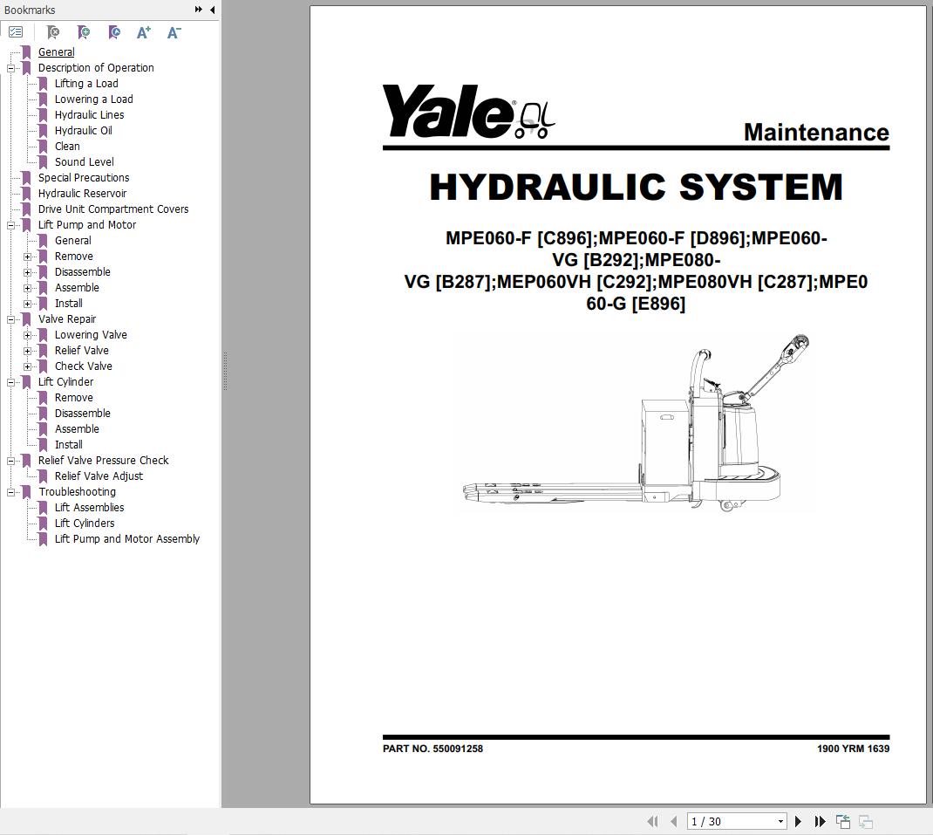
Task: Click the PART NO. 550091258 text
Action: click(432, 749)
